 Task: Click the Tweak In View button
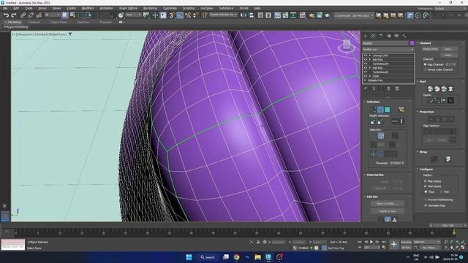[x=388, y=211]
